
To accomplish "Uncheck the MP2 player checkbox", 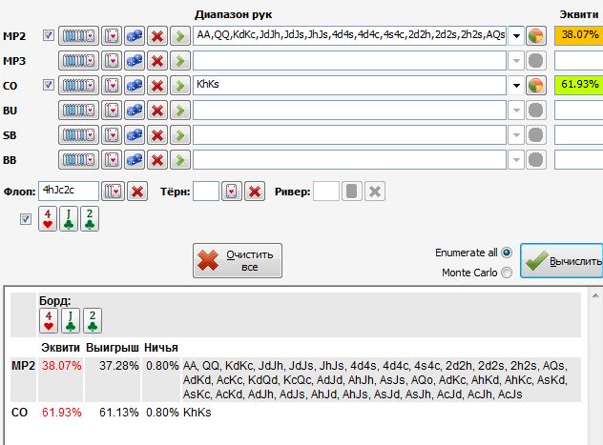I will pos(49,35).
